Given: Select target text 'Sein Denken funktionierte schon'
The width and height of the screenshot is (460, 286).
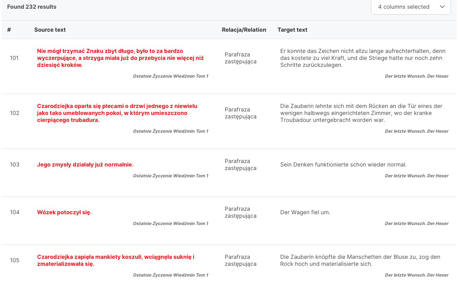Looking at the screenshot, I should click(343, 165).
